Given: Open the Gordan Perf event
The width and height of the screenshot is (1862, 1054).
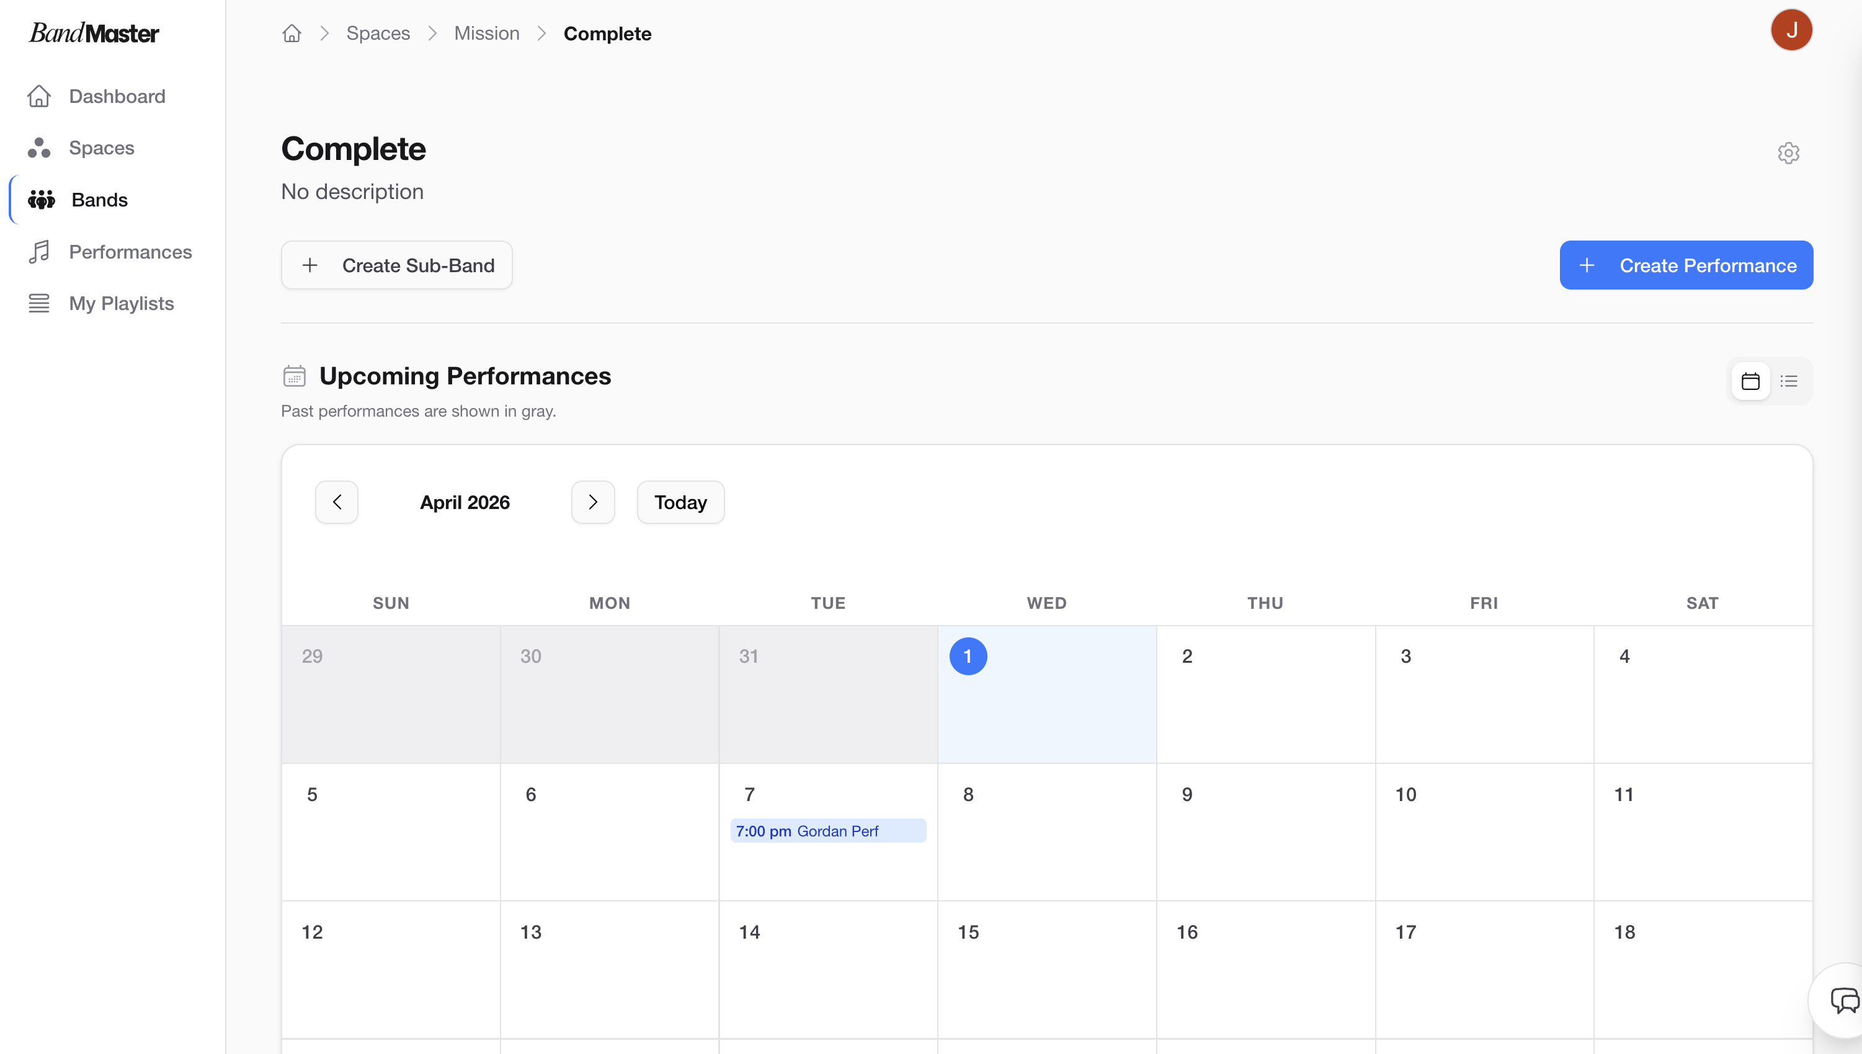Looking at the screenshot, I should pos(827,831).
